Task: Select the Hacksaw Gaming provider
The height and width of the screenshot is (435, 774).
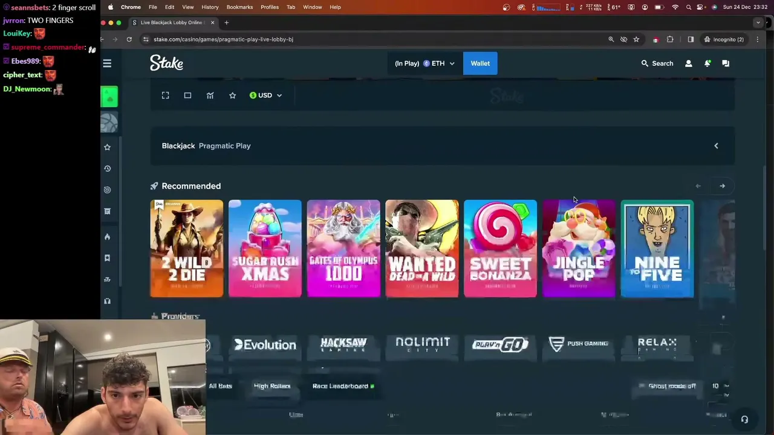Action: (x=343, y=344)
